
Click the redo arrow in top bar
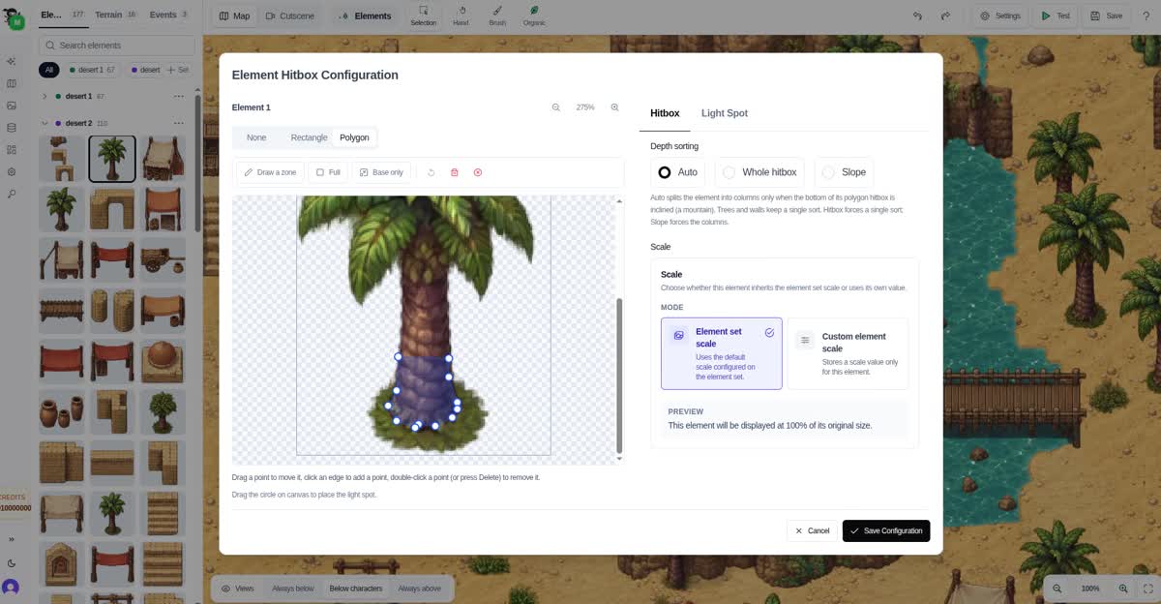945,15
